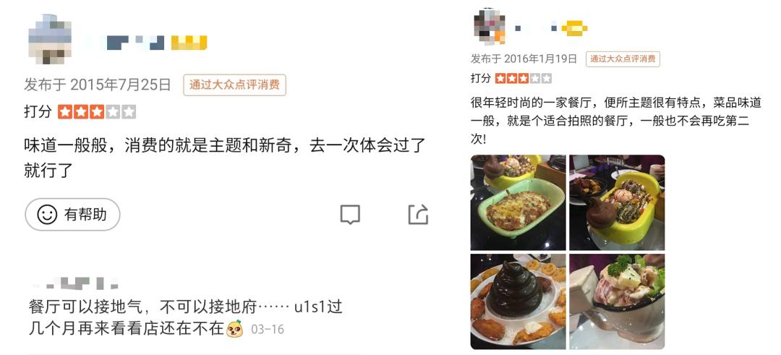Click the right reviewer's pixelated avatar
This screenshot has width=781, height=355.
[x=490, y=27]
